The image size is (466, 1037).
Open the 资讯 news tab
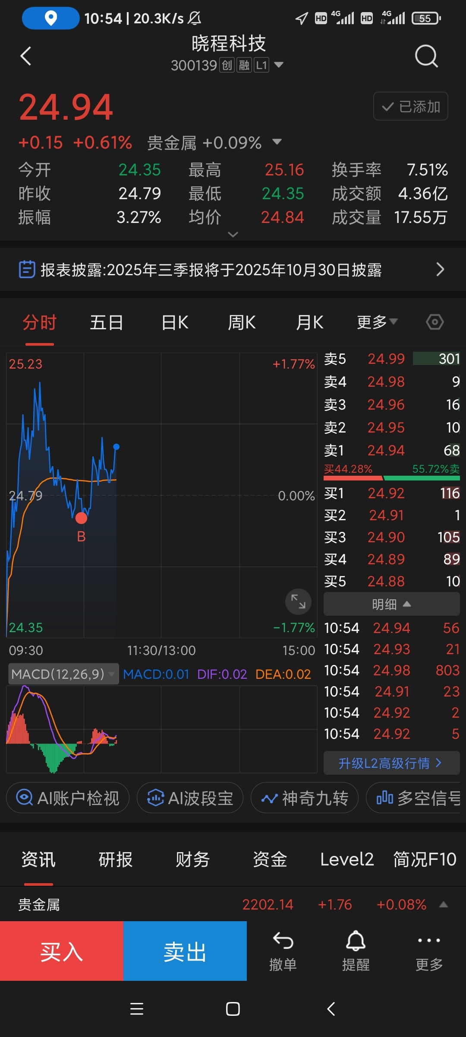click(x=38, y=859)
